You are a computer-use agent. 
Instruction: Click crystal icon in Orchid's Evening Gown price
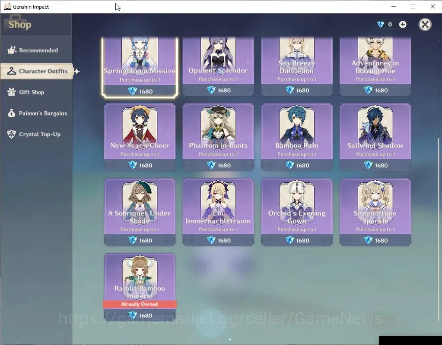289,241
